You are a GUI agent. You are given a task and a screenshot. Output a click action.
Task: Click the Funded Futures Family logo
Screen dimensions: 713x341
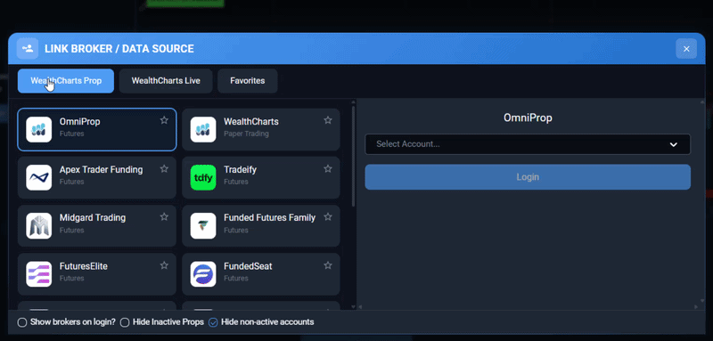pyautogui.click(x=203, y=225)
